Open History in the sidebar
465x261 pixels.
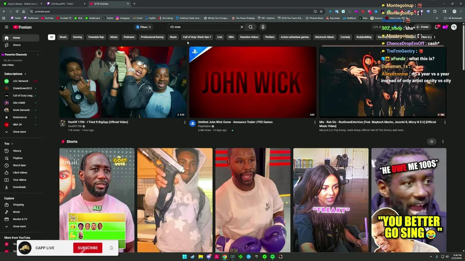(21, 151)
